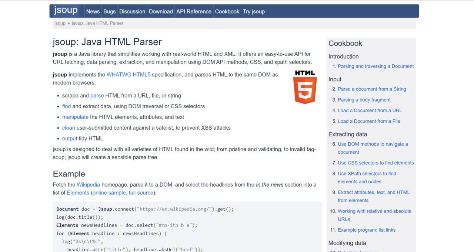Click the 'find' link in bullet list
This screenshot has height=252, width=474.
coord(66,106)
